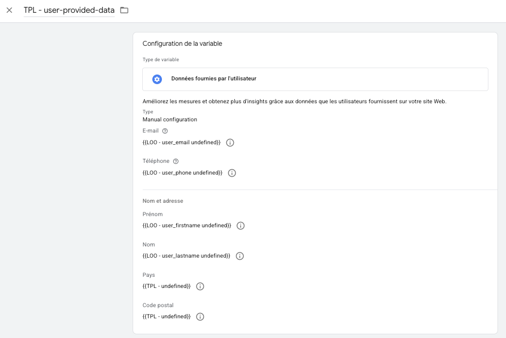Screen dimensions: 506x338
Task: Click the {{LOO - user_firstname undefined}} value
Action: [x=187, y=226]
